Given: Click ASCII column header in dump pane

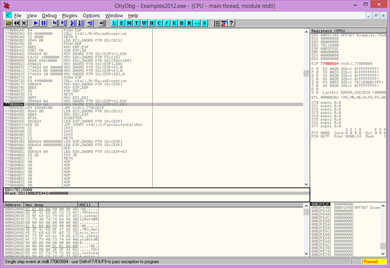Looking at the screenshot, I should pyautogui.click(x=88, y=205).
